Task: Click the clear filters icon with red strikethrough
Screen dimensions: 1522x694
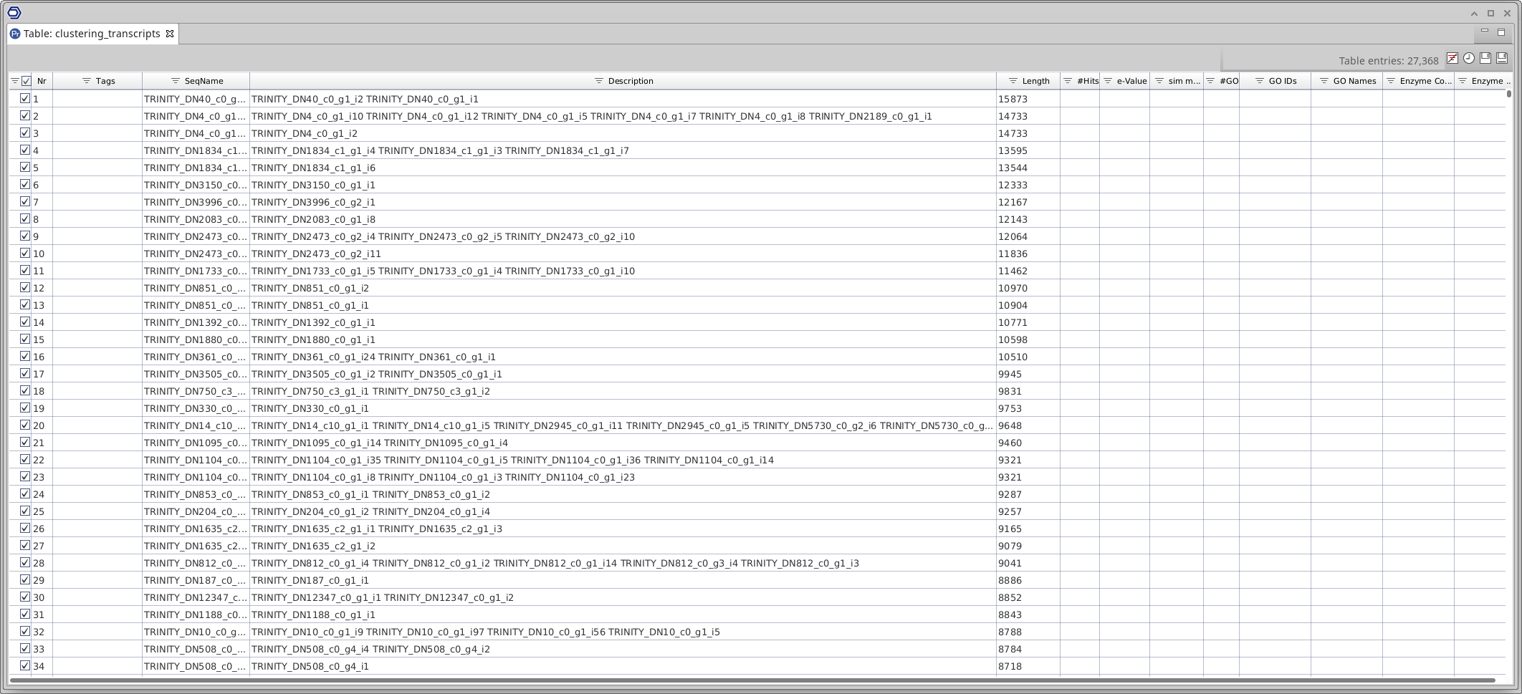Action: [x=1452, y=59]
